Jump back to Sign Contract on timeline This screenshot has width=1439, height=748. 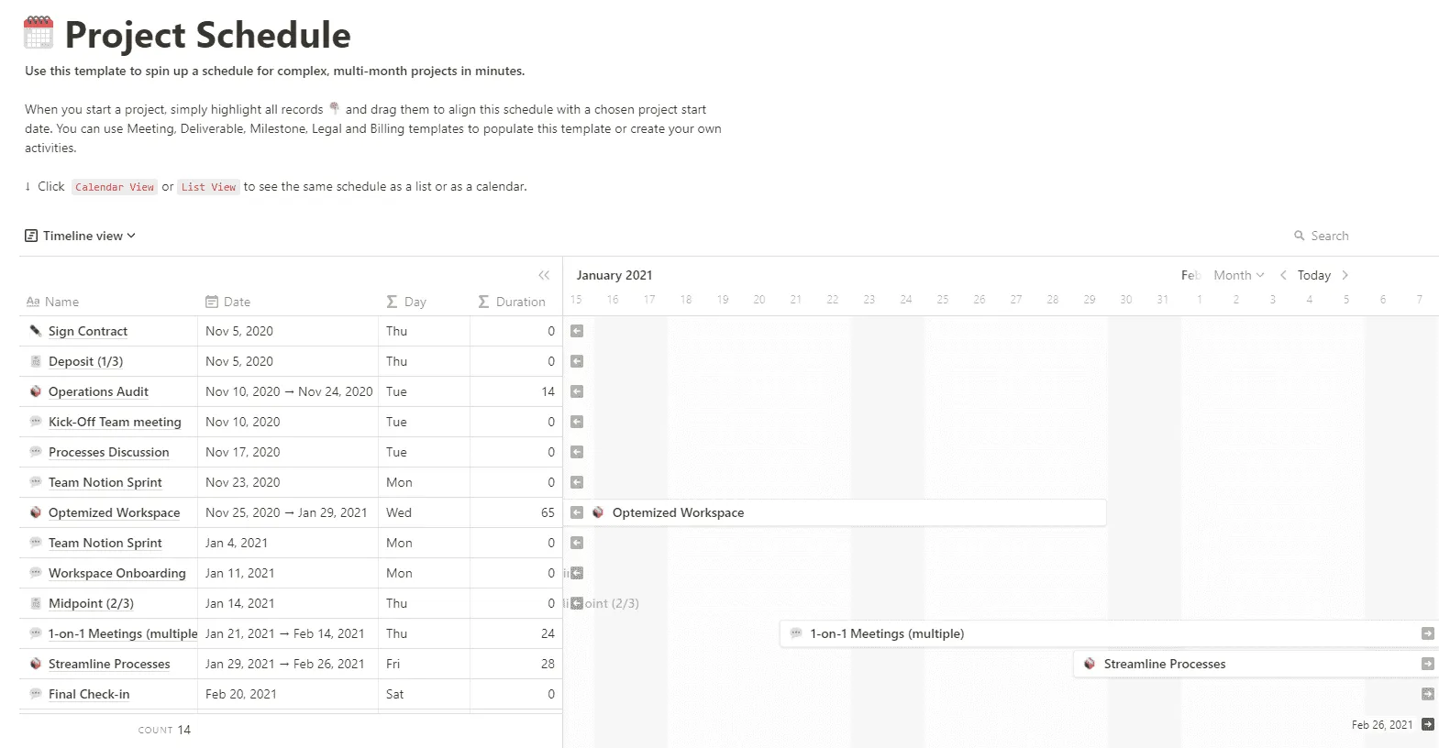pyautogui.click(x=577, y=331)
